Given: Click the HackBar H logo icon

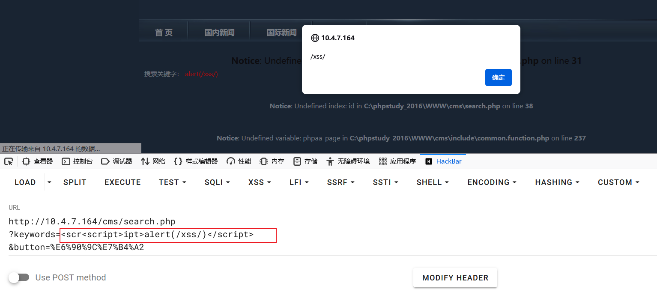Looking at the screenshot, I should (x=429, y=161).
